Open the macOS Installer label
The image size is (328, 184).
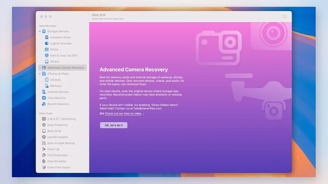(57, 137)
